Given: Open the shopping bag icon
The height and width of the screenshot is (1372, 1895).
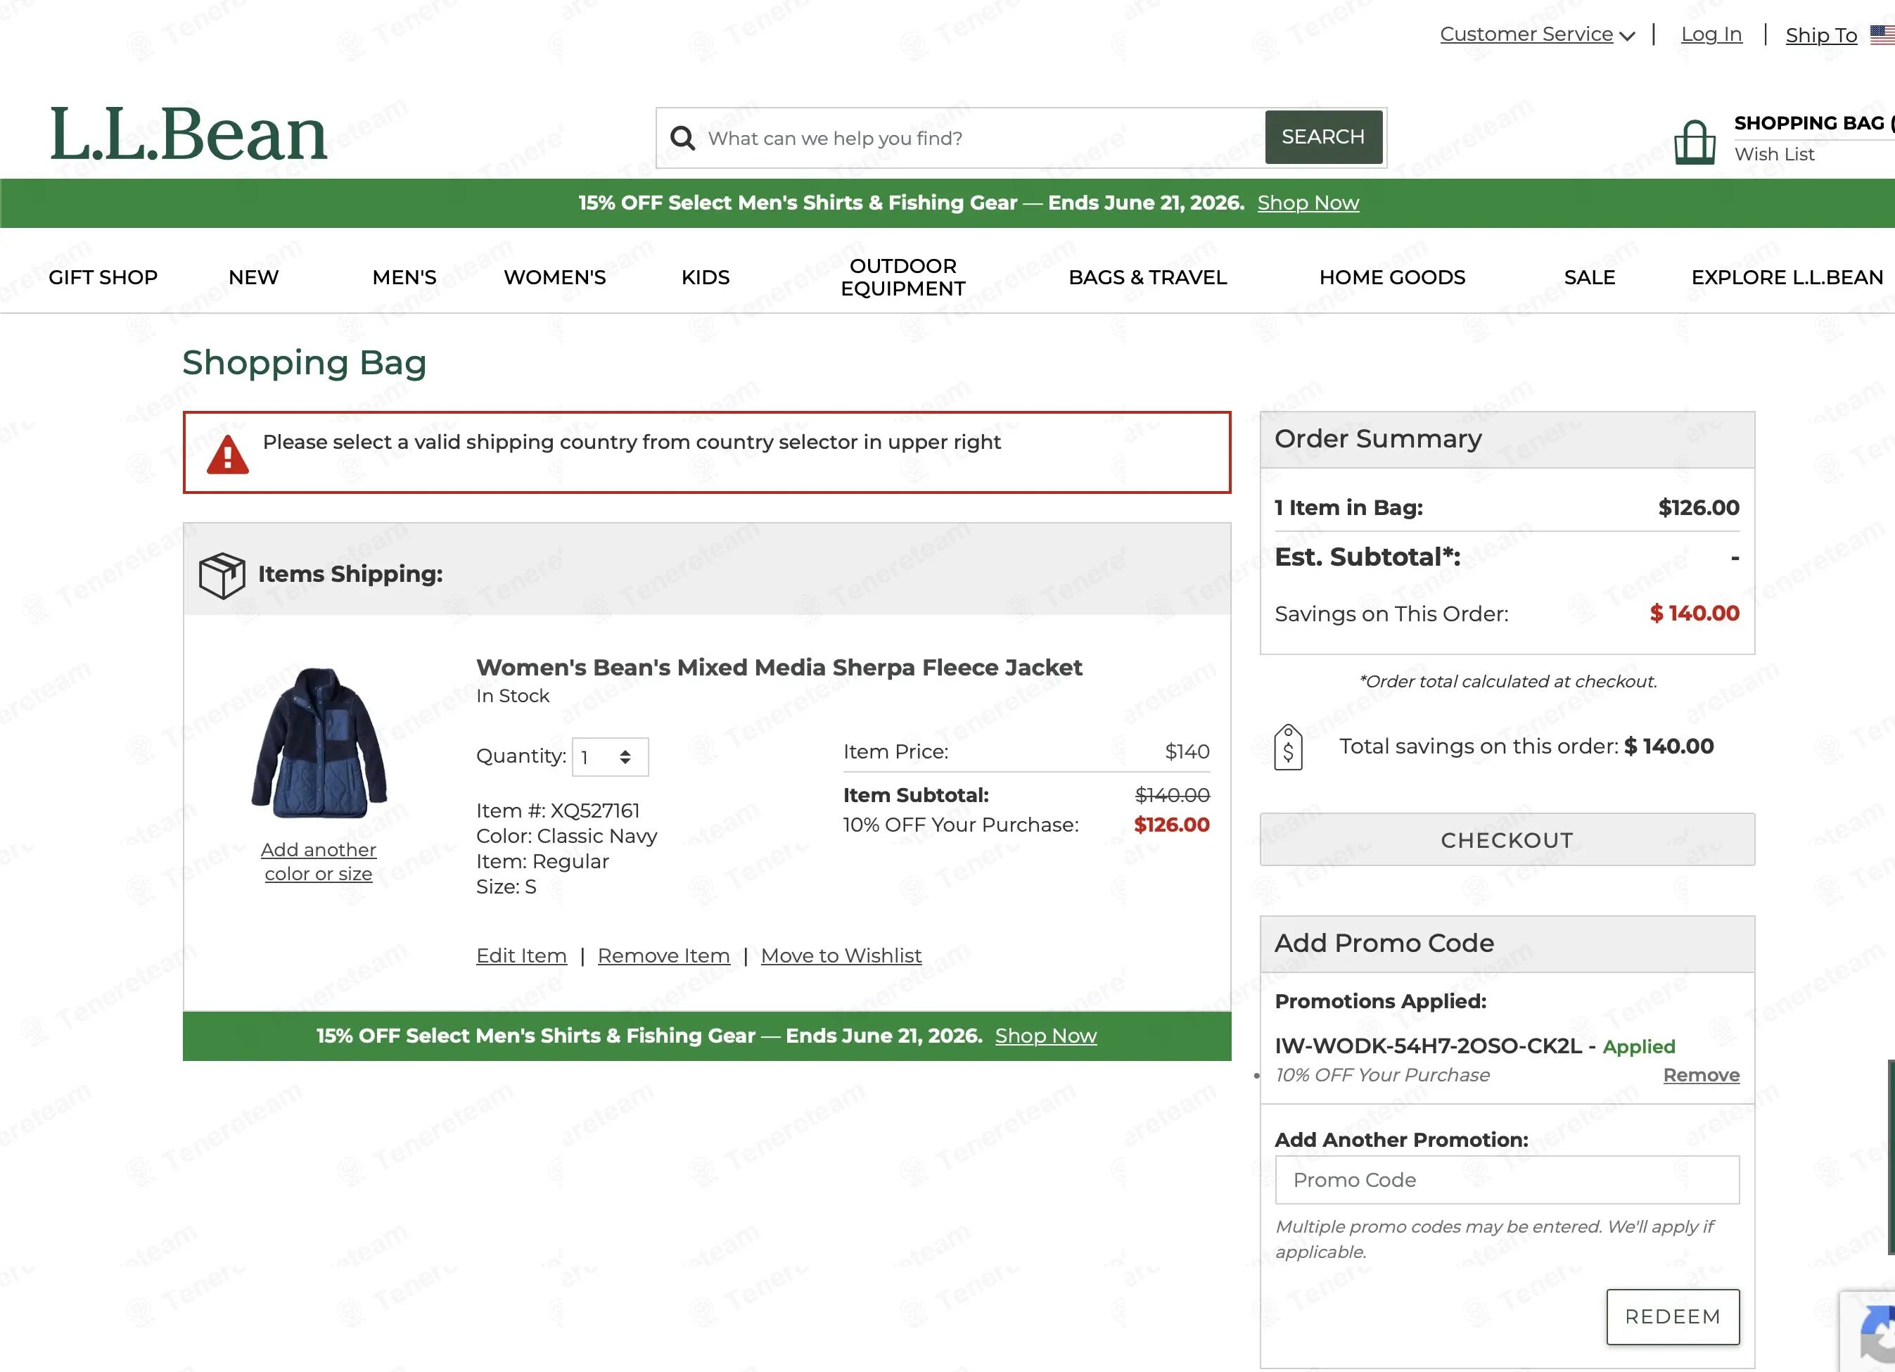Looking at the screenshot, I should coord(1695,142).
